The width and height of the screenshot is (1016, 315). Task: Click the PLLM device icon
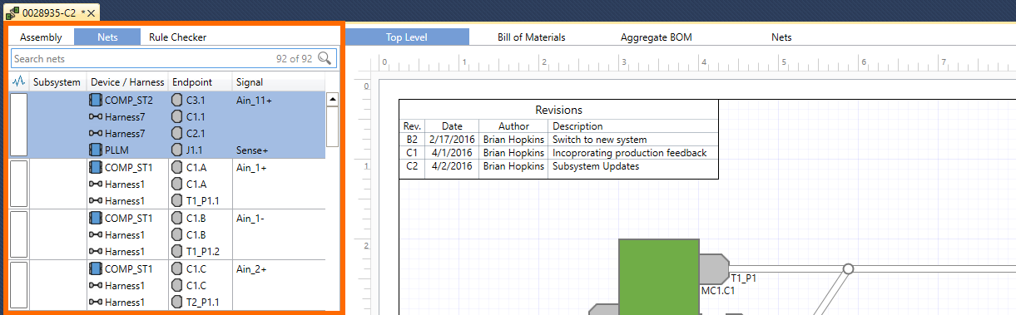tap(96, 150)
